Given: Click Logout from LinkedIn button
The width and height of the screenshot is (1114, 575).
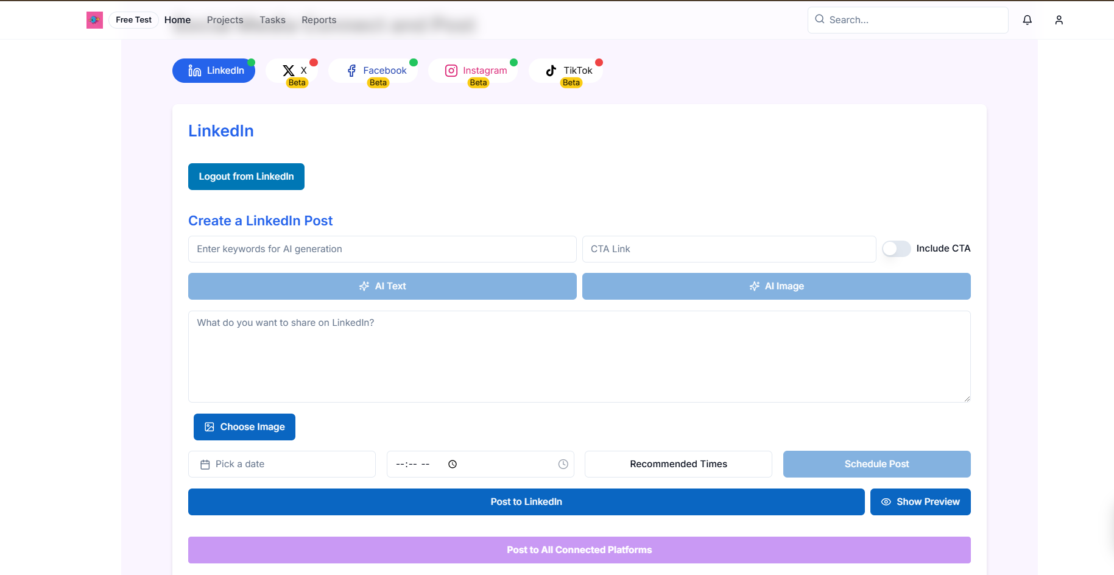Looking at the screenshot, I should pos(246,177).
